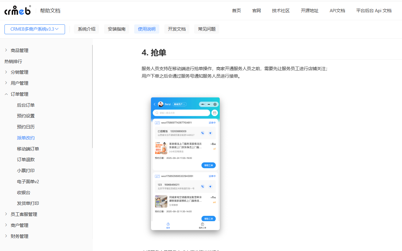Expand the 用户管理 sidebar section
Screen dimensions: 402x251
click(x=20, y=83)
